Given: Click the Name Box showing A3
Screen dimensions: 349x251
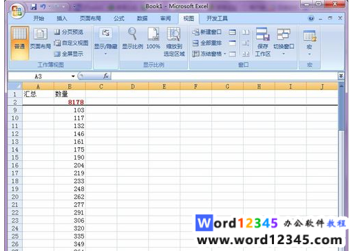Looking at the screenshot, I should tap(41, 76).
